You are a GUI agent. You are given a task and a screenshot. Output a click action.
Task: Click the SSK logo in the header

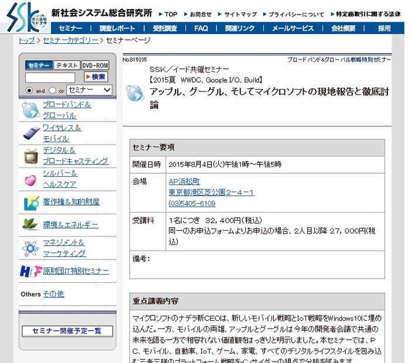click(x=26, y=16)
